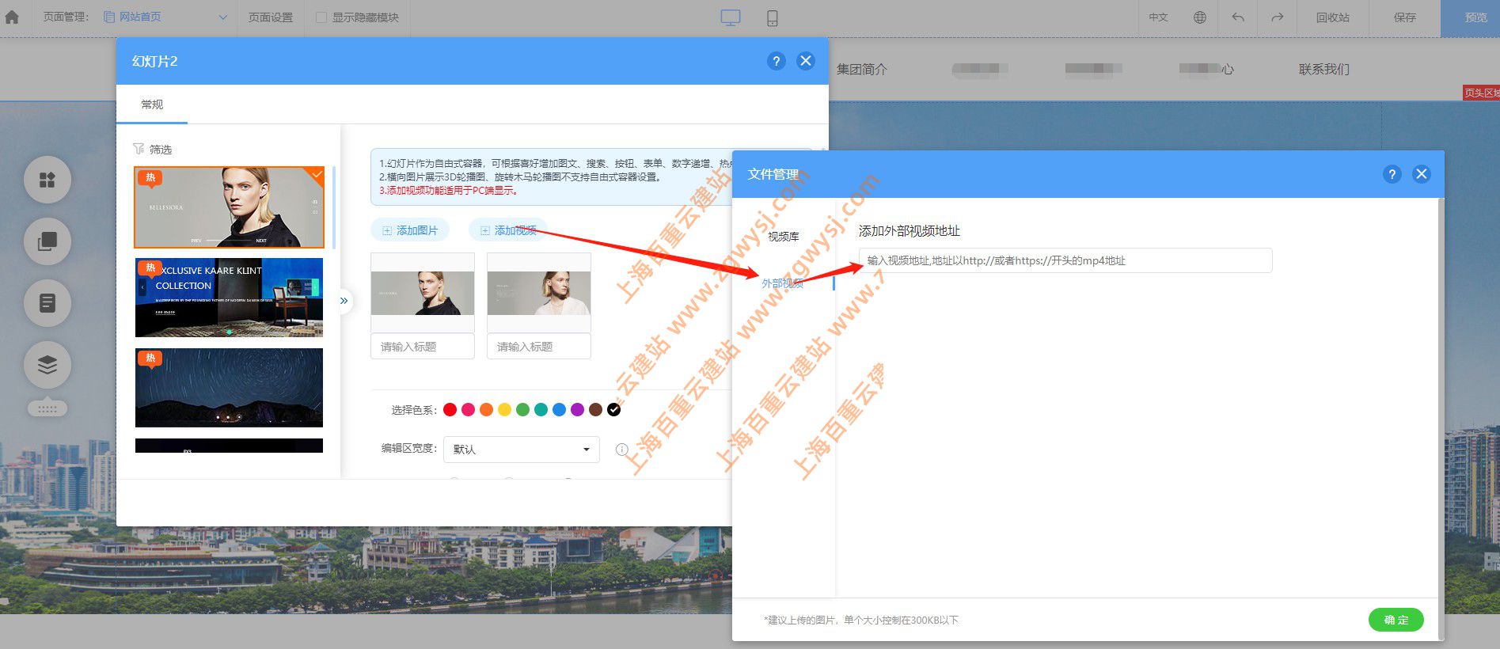Click the 添加图片 button
1500x649 pixels.
pyautogui.click(x=410, y=230)
